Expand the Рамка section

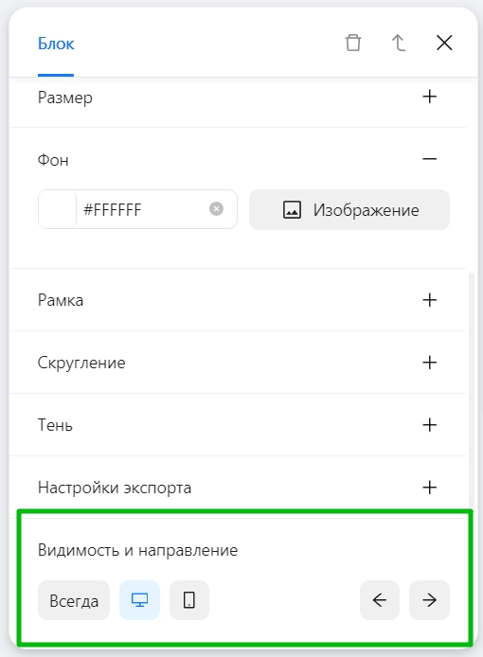(429, 300)
